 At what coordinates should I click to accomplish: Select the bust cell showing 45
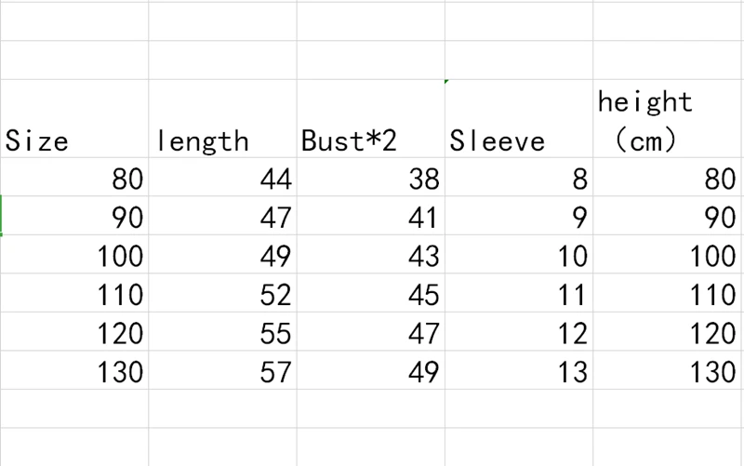pyautogui.click(x=371, y=293)
